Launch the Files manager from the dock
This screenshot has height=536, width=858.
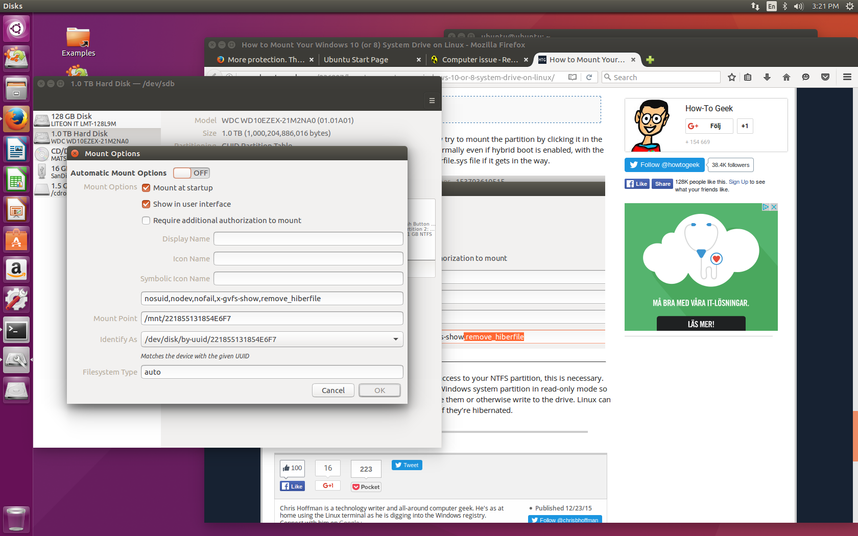16,89
